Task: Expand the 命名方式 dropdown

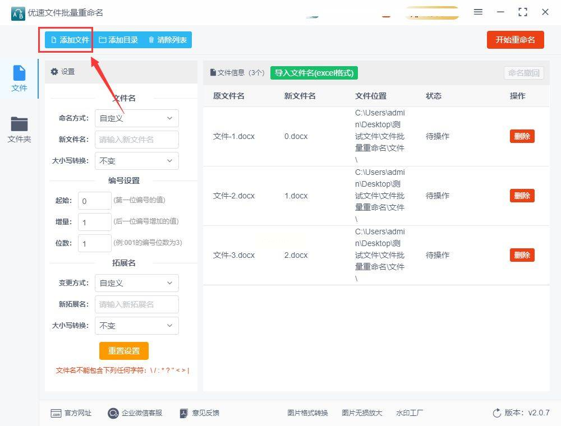Action: pyautogui.click(x=136, y=118)
